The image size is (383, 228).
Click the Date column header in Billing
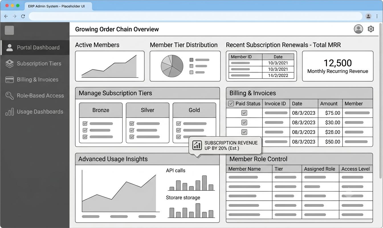(304, 103)
